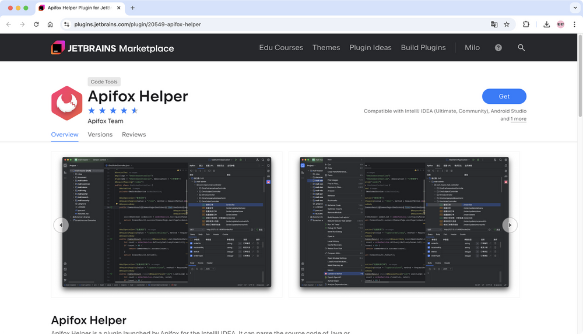Image resolution: width=583 pixels, height=334 pixels.
Task: Click the Apifox Helper plugin logo
Action: [66, 103]
